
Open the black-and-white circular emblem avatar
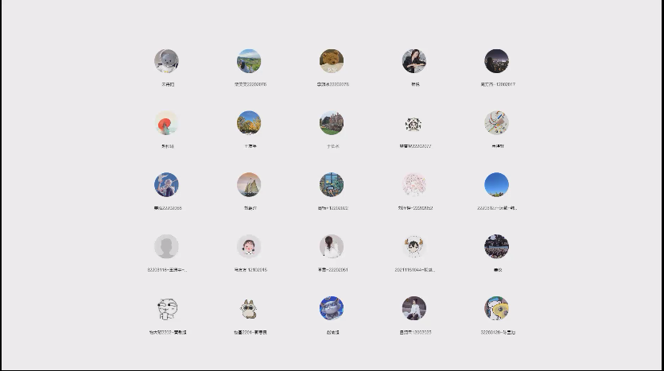(x=414, y=123)
